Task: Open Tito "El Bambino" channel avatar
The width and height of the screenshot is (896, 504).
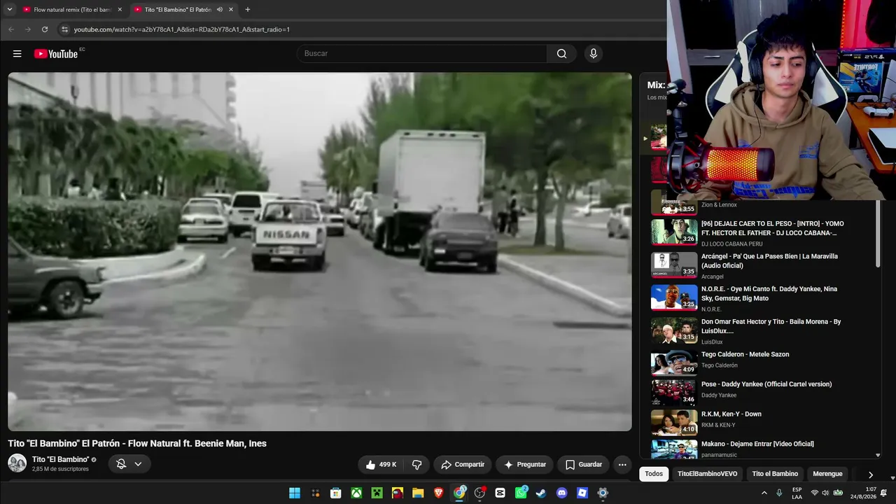Action: click(x=17, y=463)
